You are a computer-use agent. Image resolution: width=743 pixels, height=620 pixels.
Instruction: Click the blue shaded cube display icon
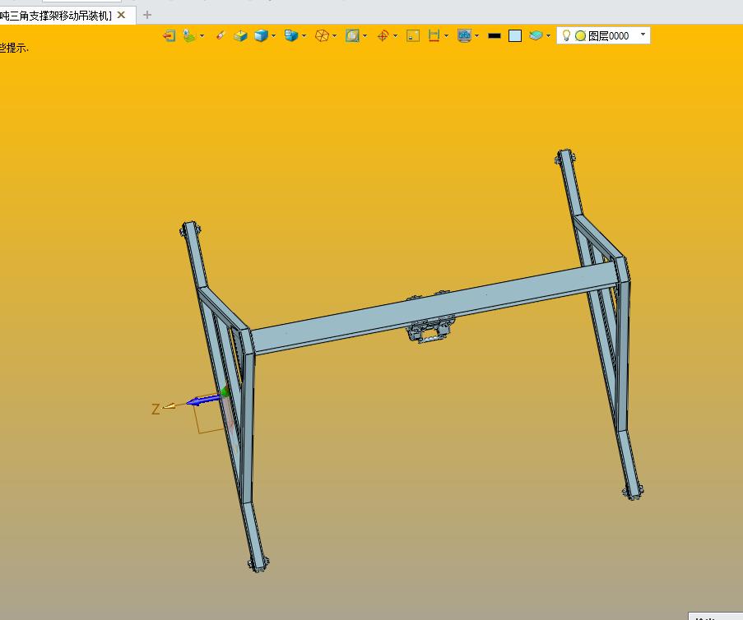(x=261, y=36)
